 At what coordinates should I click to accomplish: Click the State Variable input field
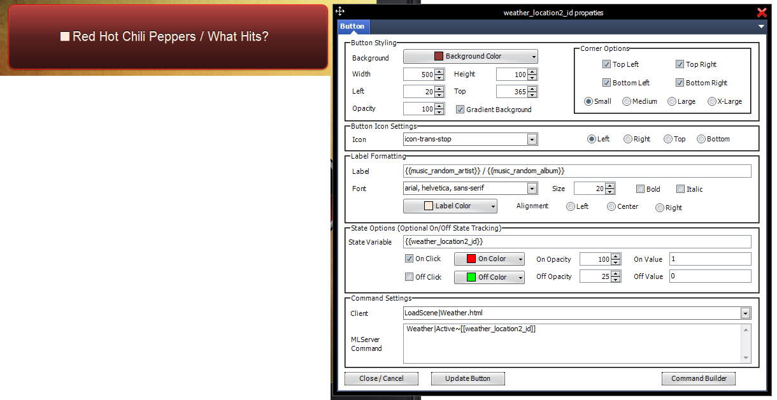coord(577,241)
